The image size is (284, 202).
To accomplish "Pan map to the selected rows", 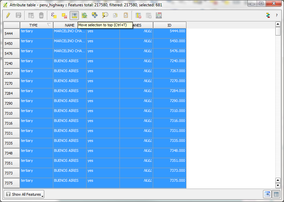I will [x=95, y=15].
